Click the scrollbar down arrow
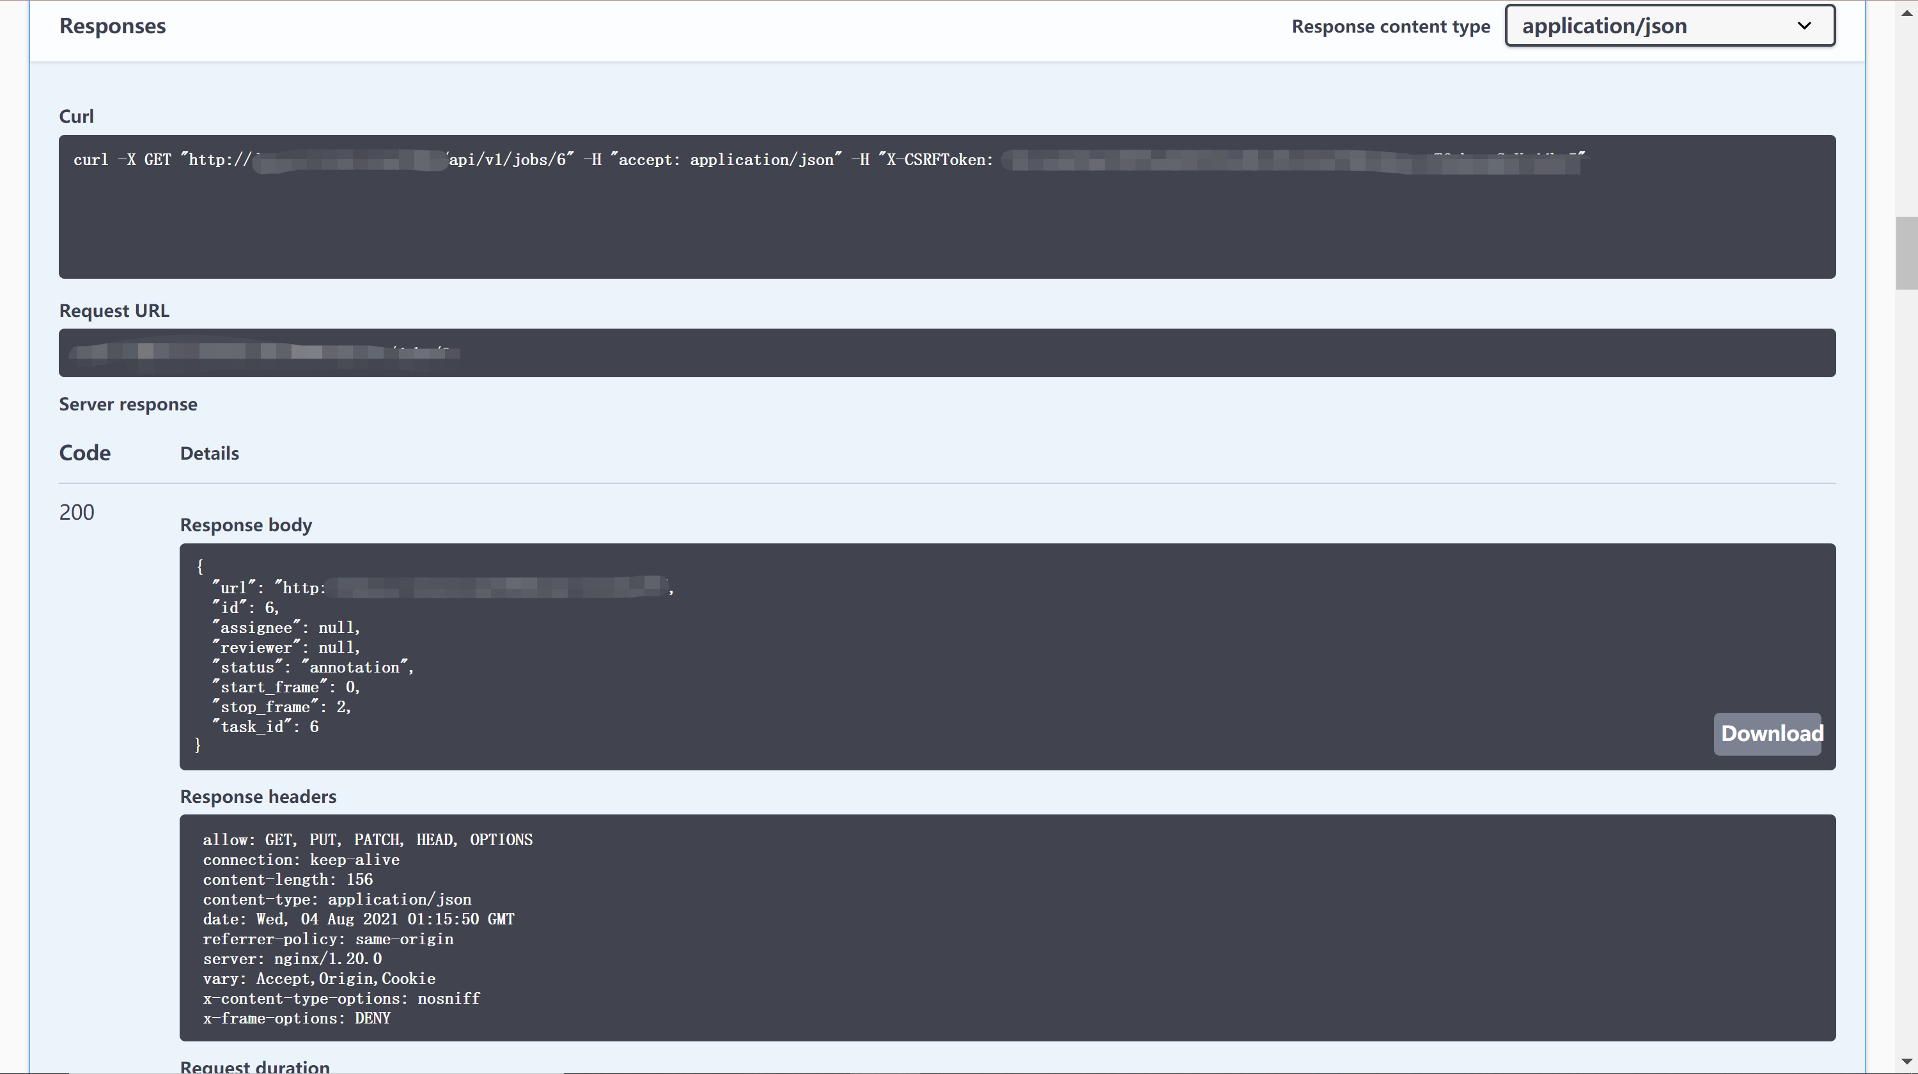 1906,1061
